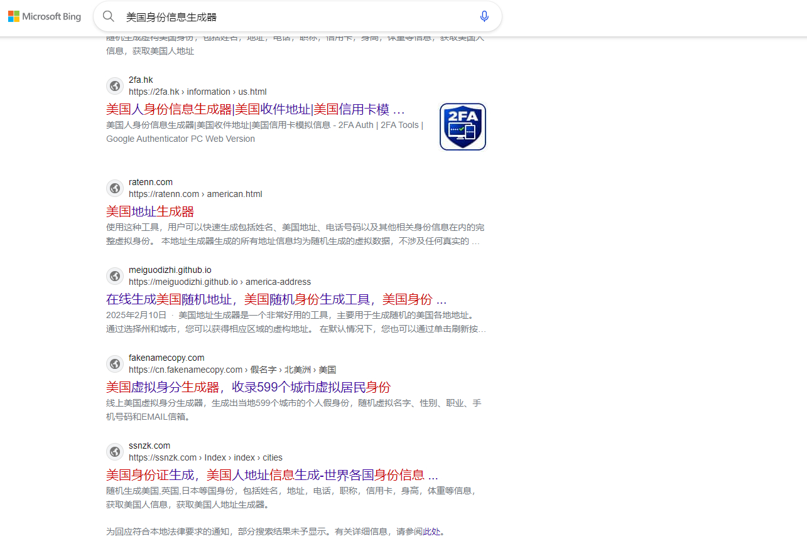Open the 2FA shield thumbnail image
The image size is (807, 544).
click(x=463, y=127)
